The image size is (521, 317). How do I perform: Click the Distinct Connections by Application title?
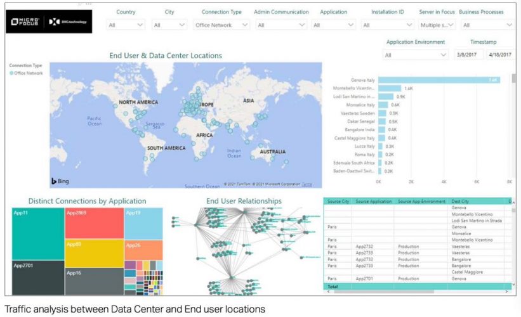[x=87, y=201]
